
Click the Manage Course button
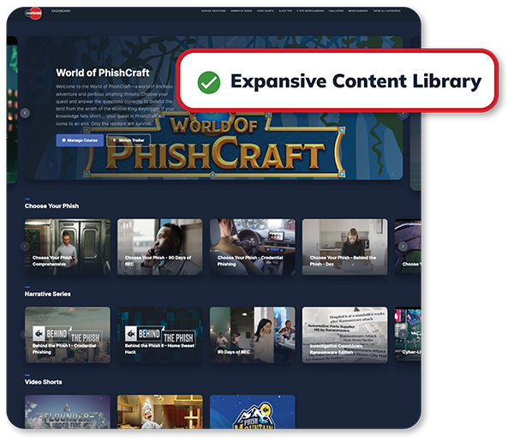80,140
